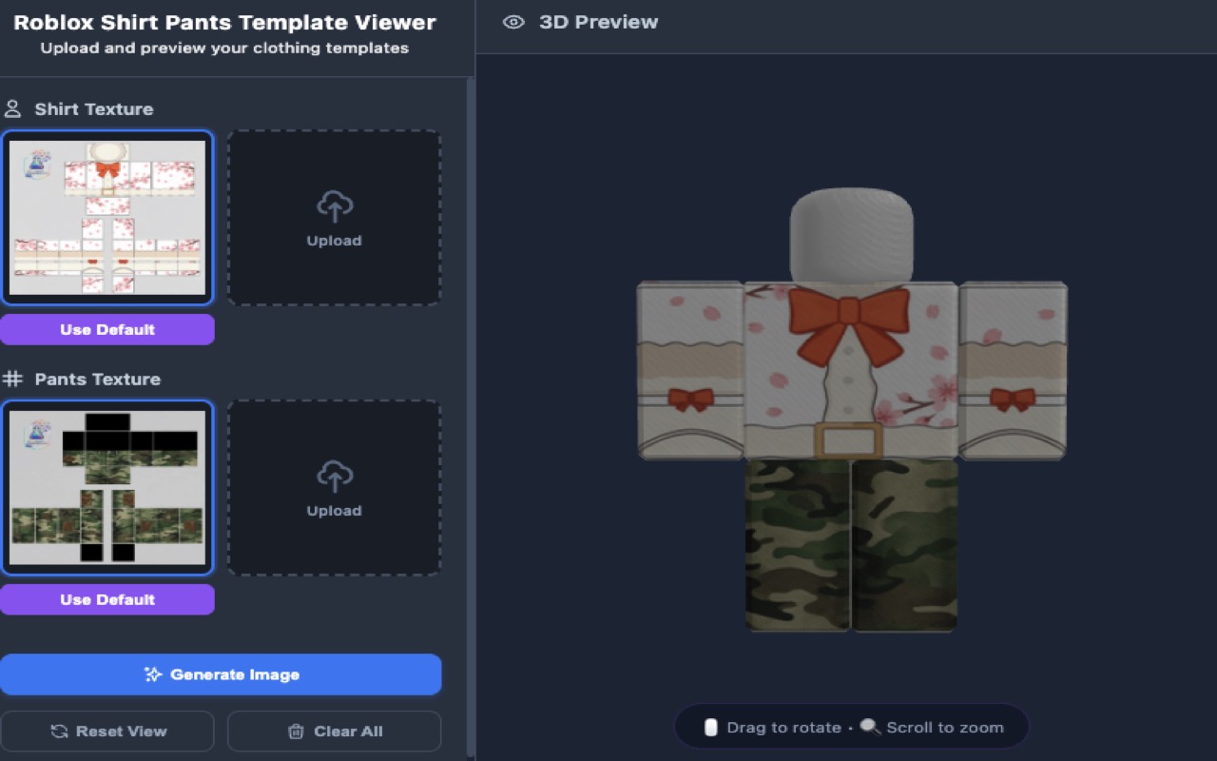The height and width of the screenshot is (761, 1217).
Task: Click the magnifier icon beside Scroll to zoom
Action: [870, 727]
